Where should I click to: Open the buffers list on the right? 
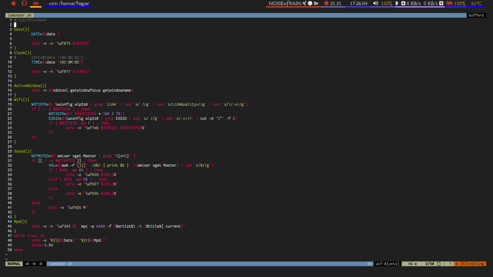(477, 15)
